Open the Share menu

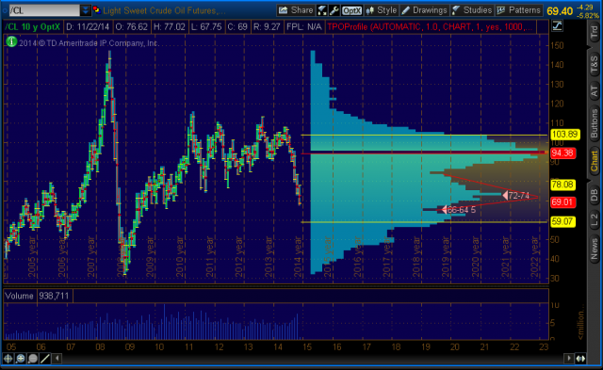pyautogui.click(x=295, y=10)
